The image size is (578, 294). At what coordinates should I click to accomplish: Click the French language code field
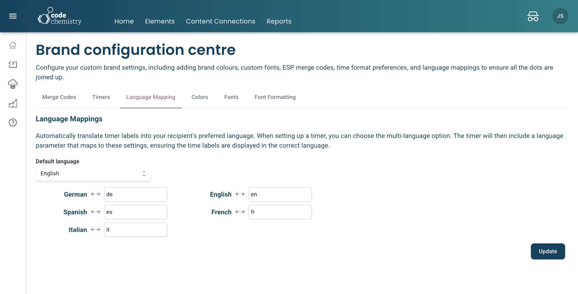(280, 212)
